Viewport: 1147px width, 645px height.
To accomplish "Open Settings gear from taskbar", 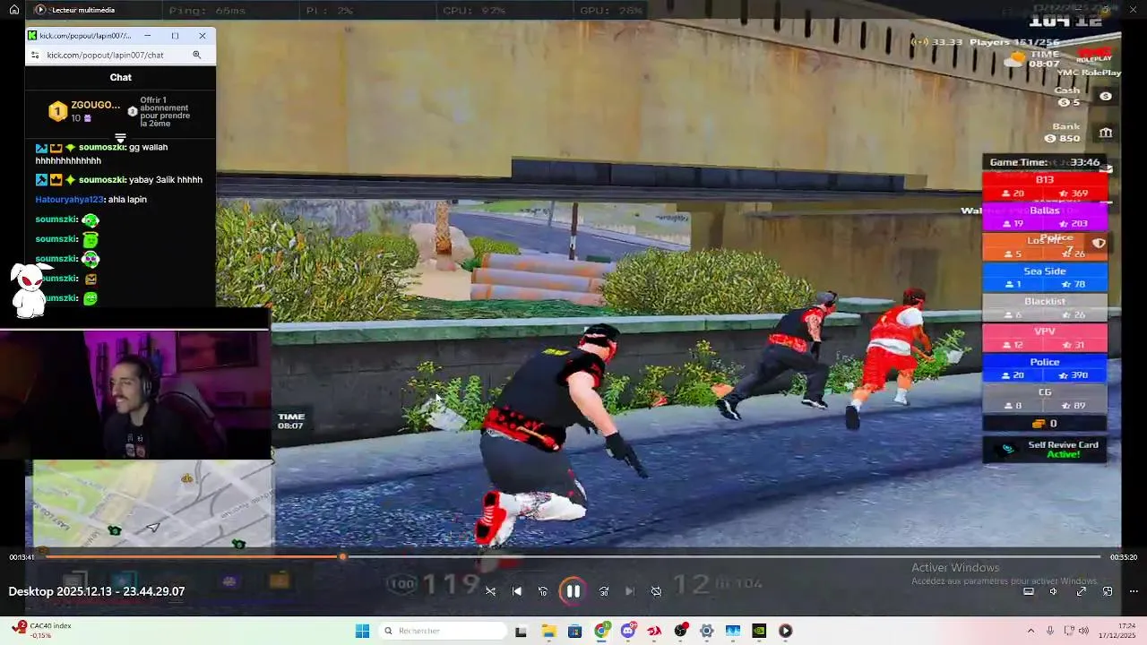I will point(707,631).
